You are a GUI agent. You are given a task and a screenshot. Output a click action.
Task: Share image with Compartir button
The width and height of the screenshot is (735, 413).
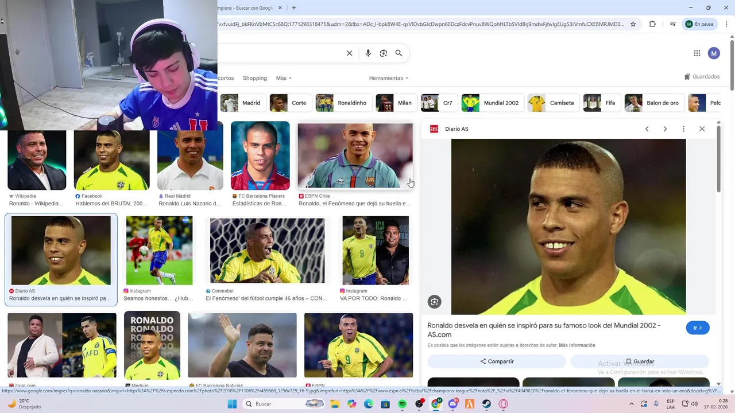point(497,361)
